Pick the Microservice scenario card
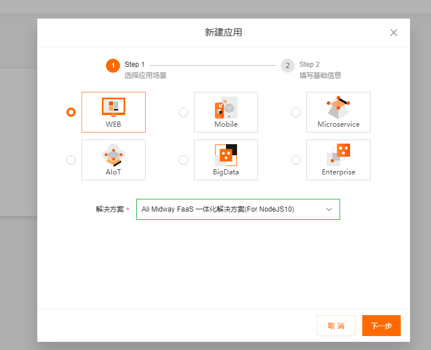 click(338, 112)
